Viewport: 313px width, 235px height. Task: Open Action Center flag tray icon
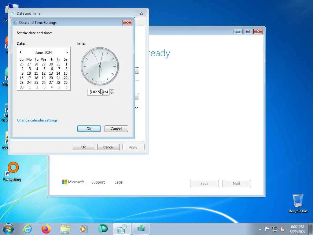click(267, 229)
